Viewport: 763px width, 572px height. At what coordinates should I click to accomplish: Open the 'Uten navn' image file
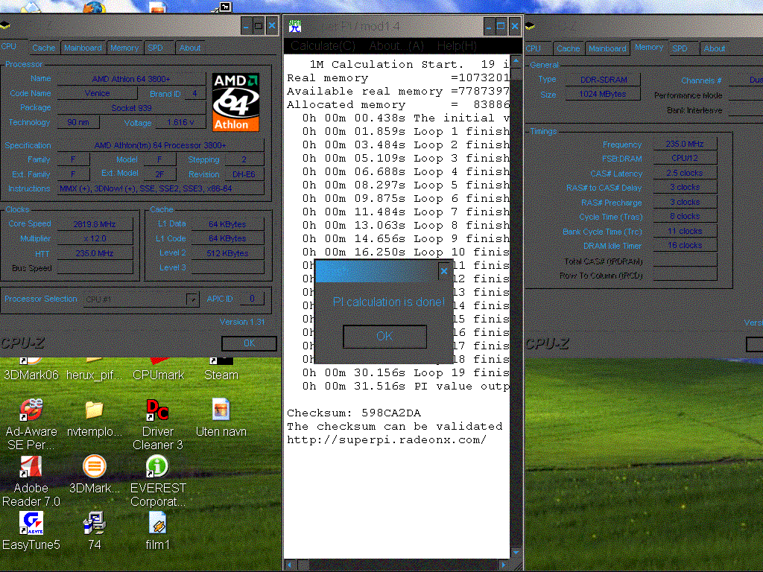pyautogui.click(x=221, y=410)
